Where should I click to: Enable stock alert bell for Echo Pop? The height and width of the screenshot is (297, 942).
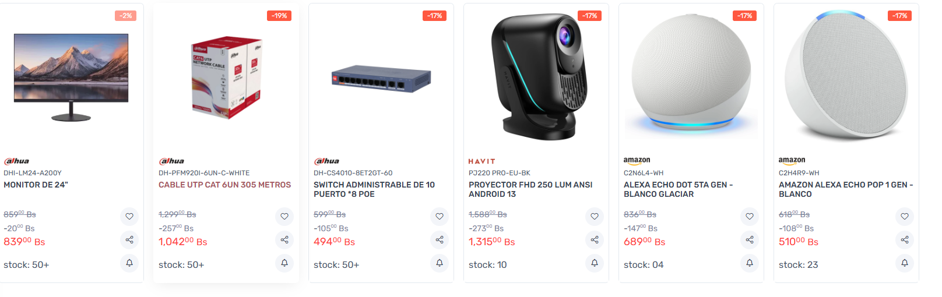pos(905,263)
